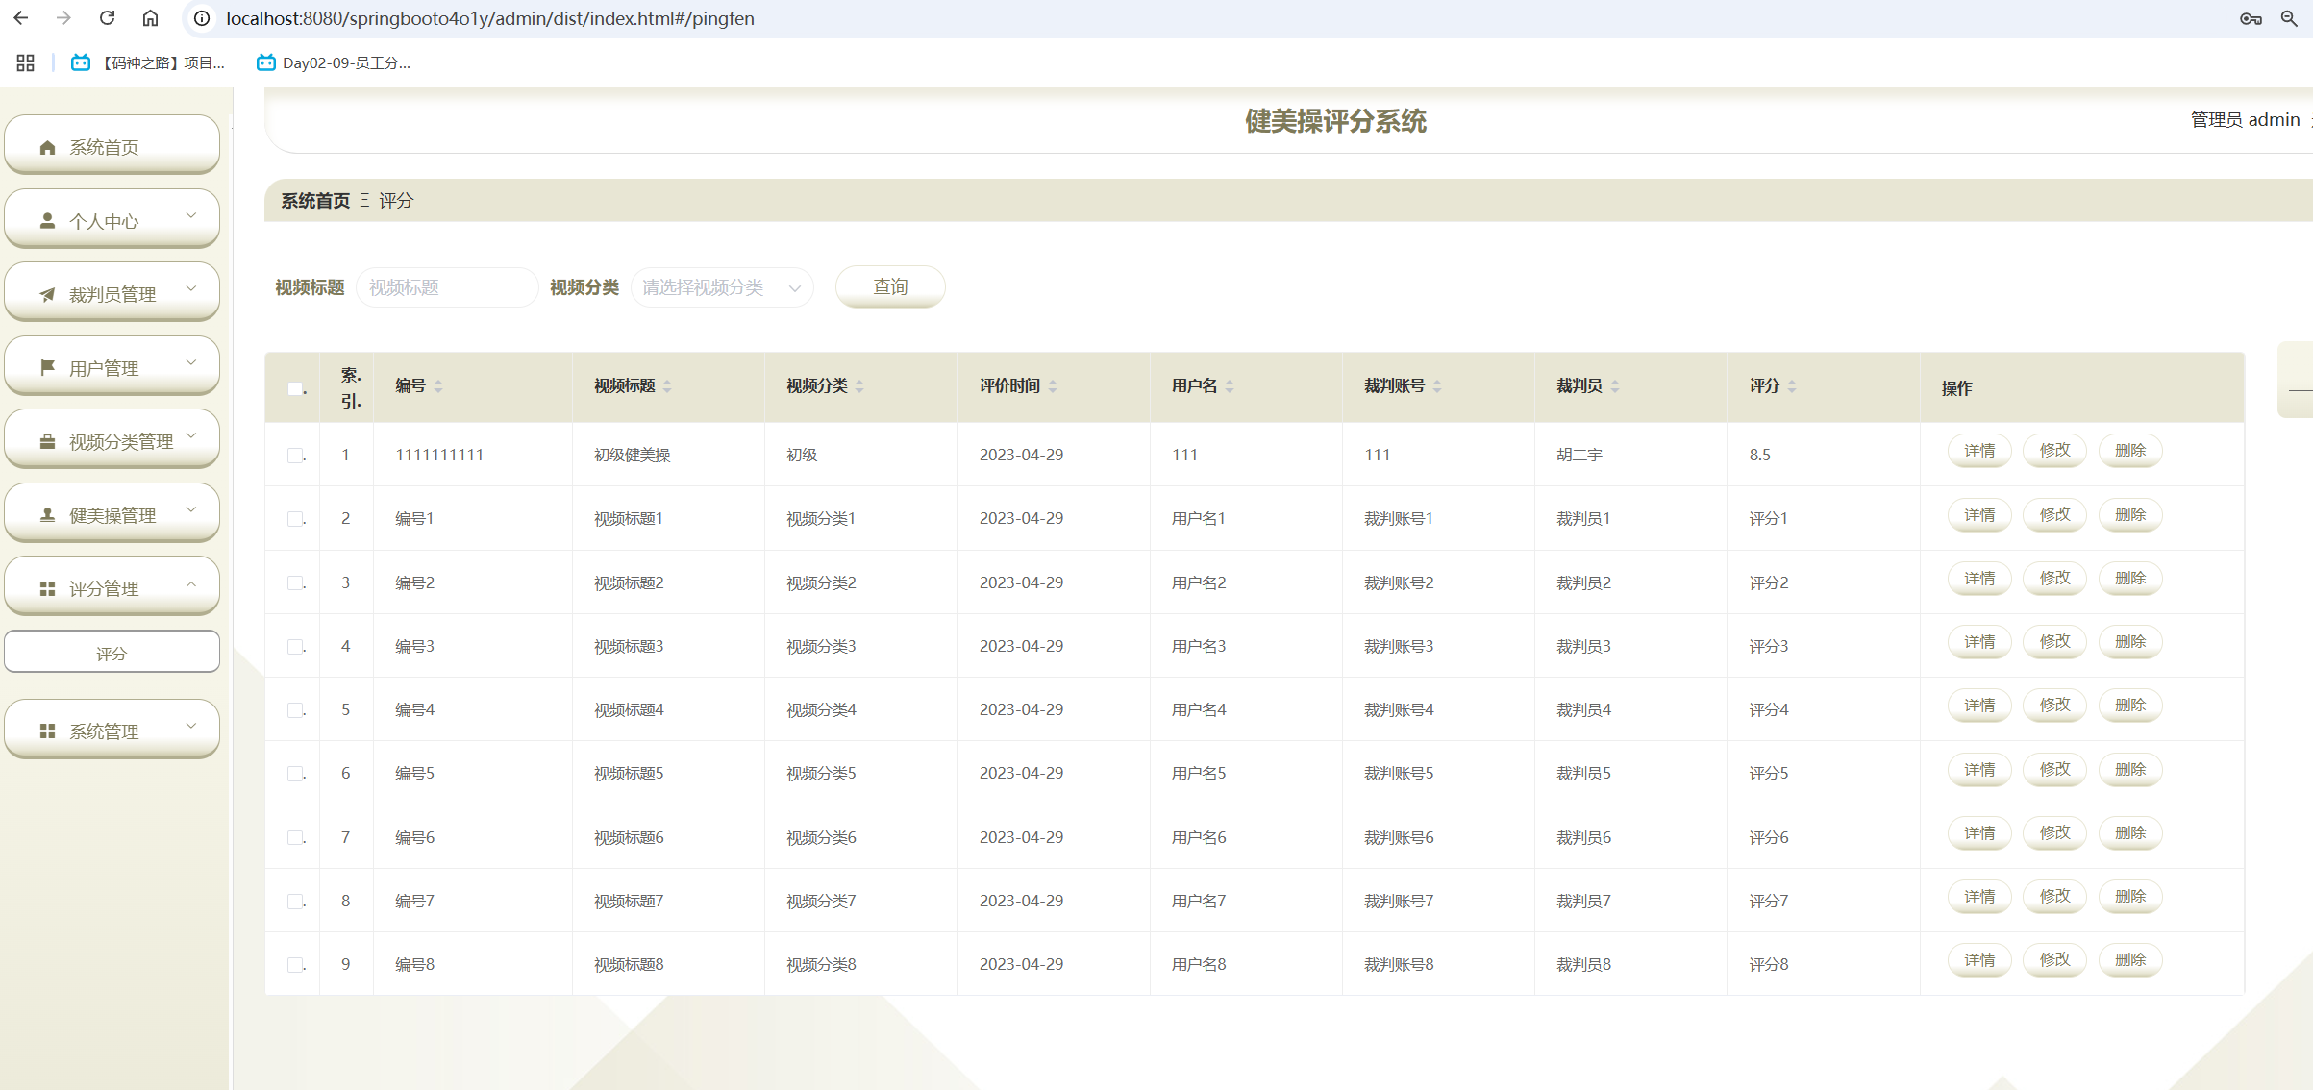Click the grid icon beside 评分管理
The width and height of the screenshot is (2313, 1090).
click(x=47, y=588)
